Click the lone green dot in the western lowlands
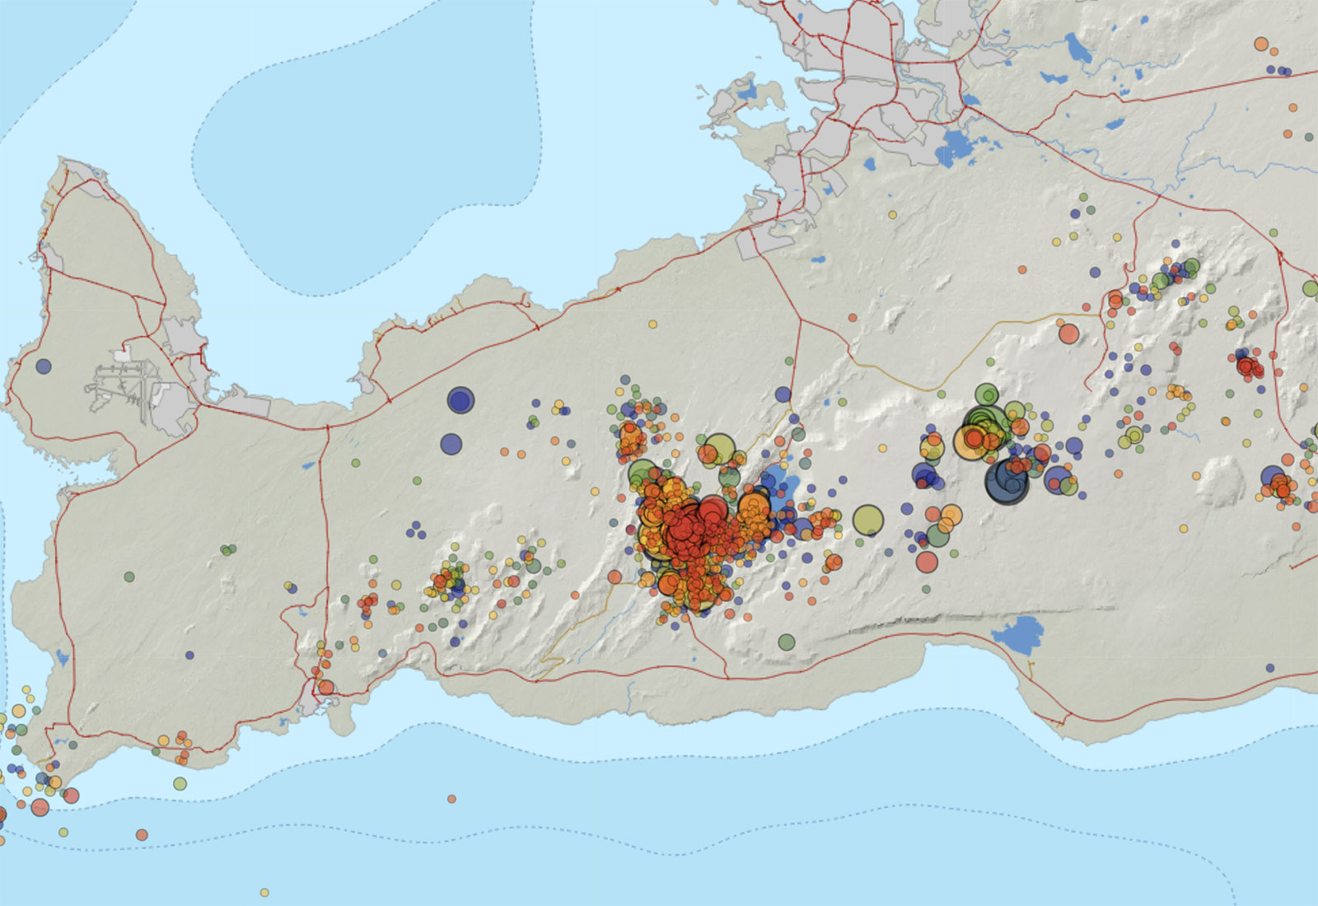The image size is (1318, 906). [129, 577]
